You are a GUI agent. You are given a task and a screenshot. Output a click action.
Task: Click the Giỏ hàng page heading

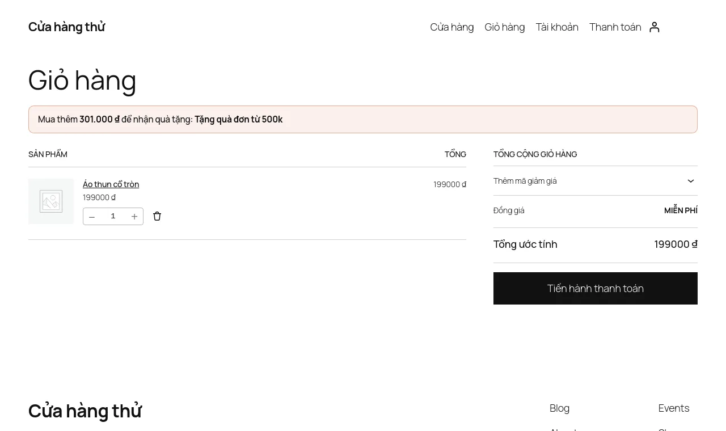[x=82, y=80]
